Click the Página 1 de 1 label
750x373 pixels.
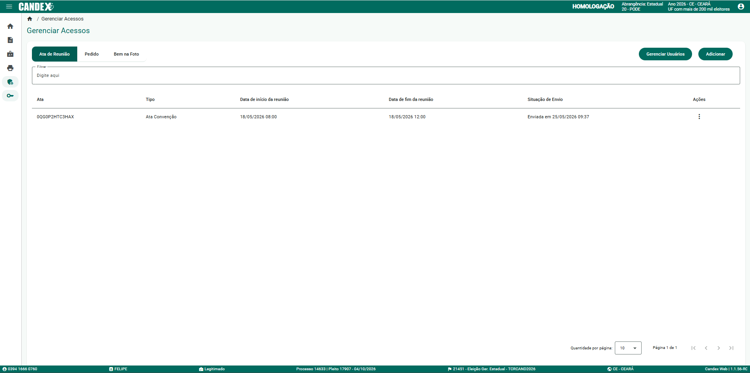(x=665, y=348)
